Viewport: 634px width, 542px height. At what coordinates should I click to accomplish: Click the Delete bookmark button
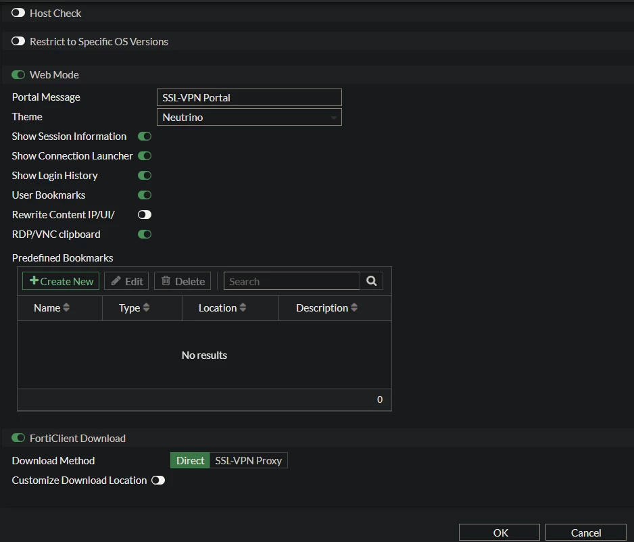182,281
